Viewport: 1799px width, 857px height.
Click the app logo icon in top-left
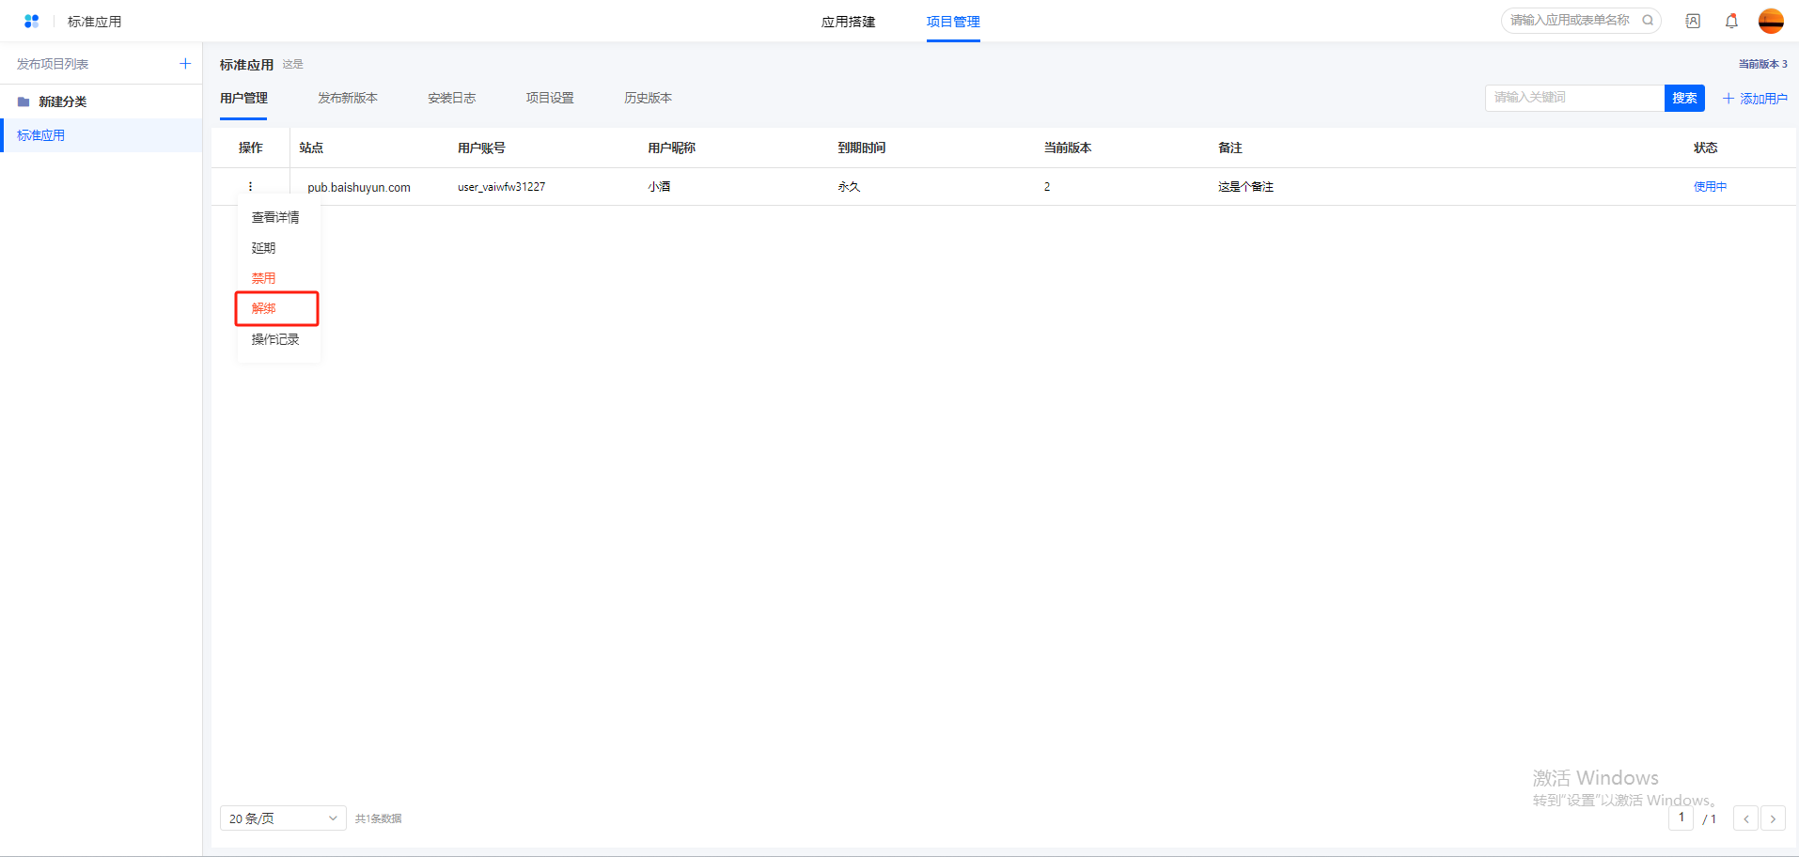31,21
